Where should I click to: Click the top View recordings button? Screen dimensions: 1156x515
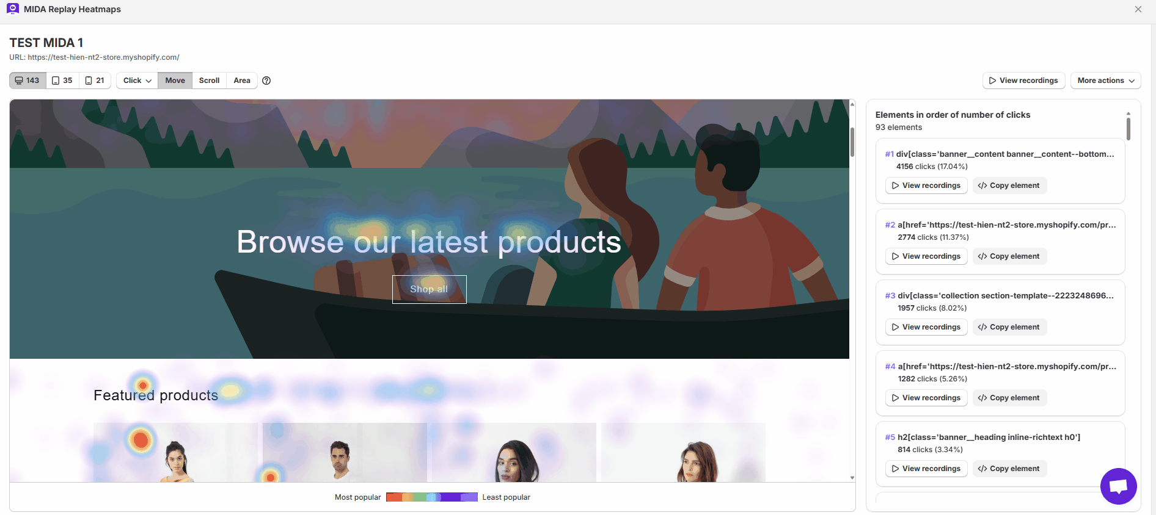1023,81
